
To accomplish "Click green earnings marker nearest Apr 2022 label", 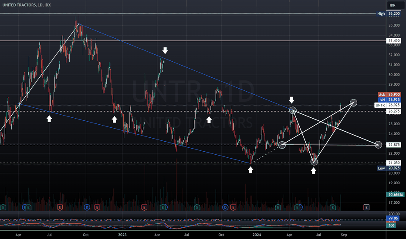I will (28, 207).
